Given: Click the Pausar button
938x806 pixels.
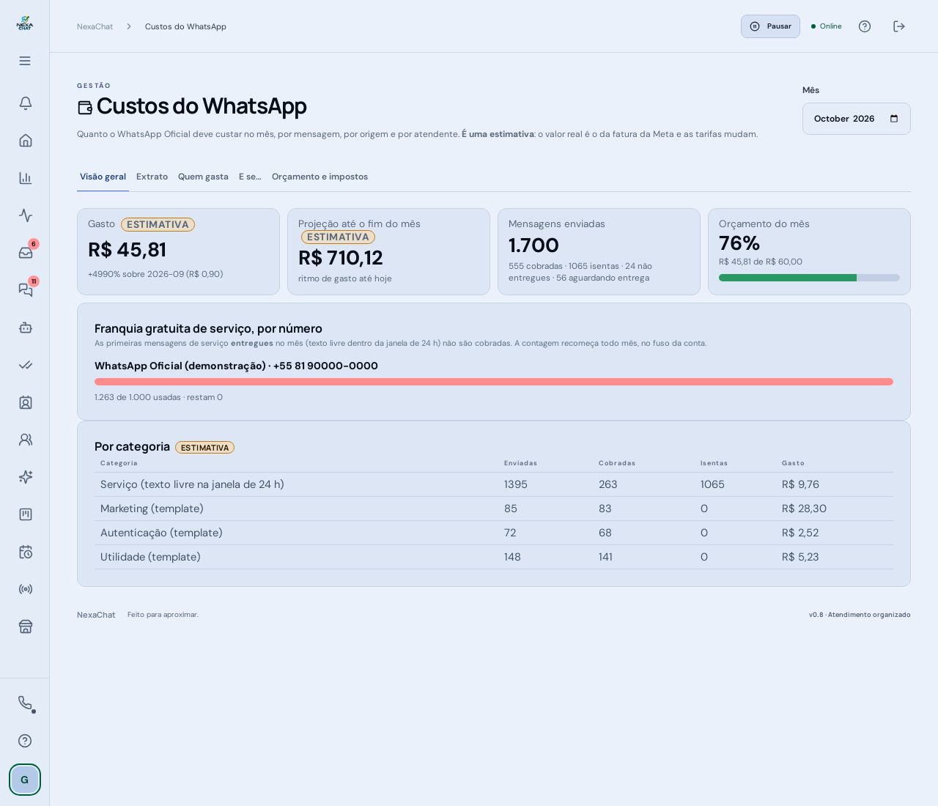Looking at the screenshot, I should 770,26.
